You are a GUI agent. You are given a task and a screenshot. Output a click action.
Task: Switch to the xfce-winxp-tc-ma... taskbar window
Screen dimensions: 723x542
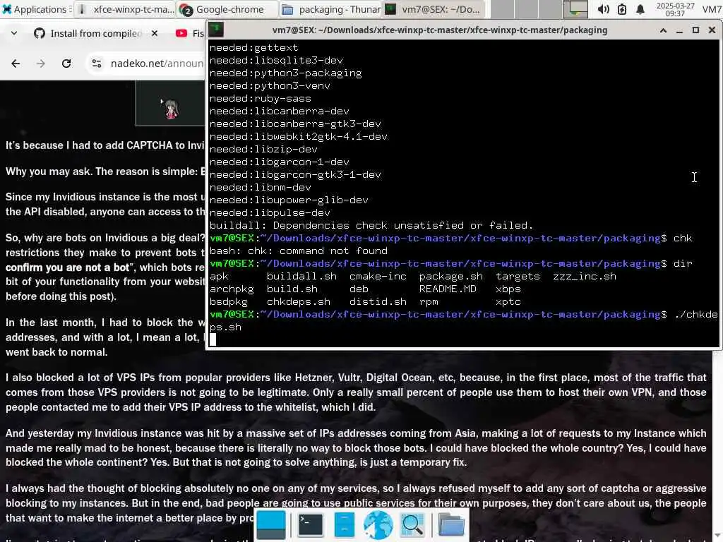pyautogui.click(x=126, y=9)
